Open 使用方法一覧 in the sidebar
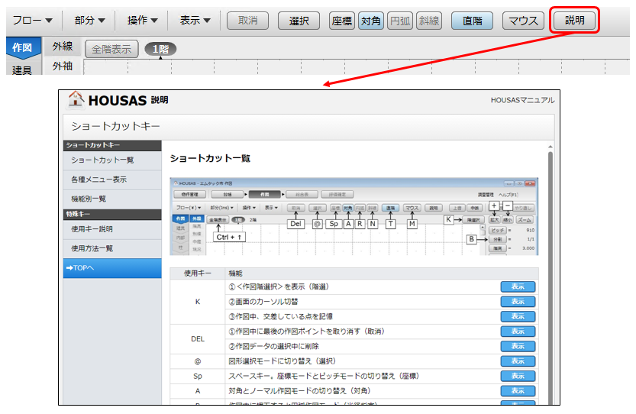Screen dimensions: 636x414 click(112, 248)
